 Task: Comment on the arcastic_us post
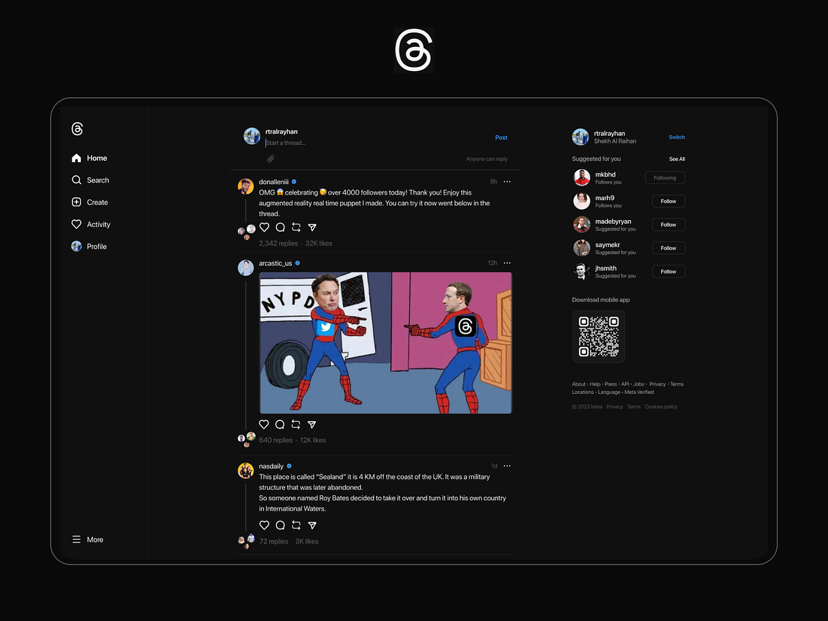(x=280, y=424)
